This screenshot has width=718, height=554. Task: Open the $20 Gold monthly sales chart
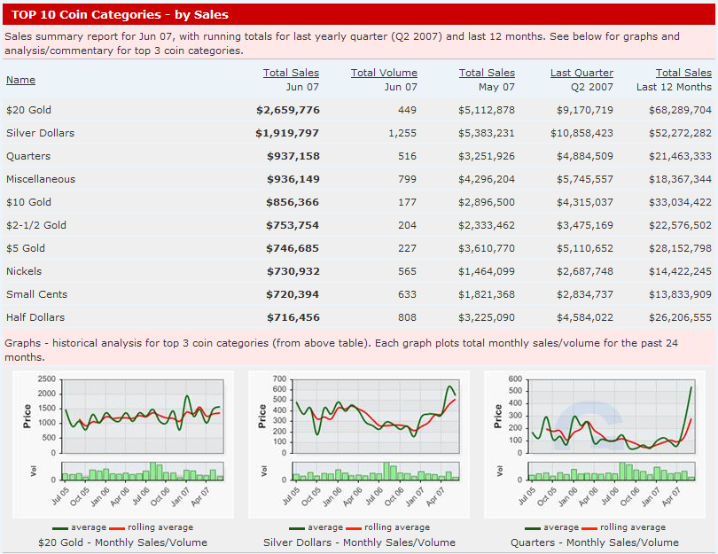(x=123, y=445)
